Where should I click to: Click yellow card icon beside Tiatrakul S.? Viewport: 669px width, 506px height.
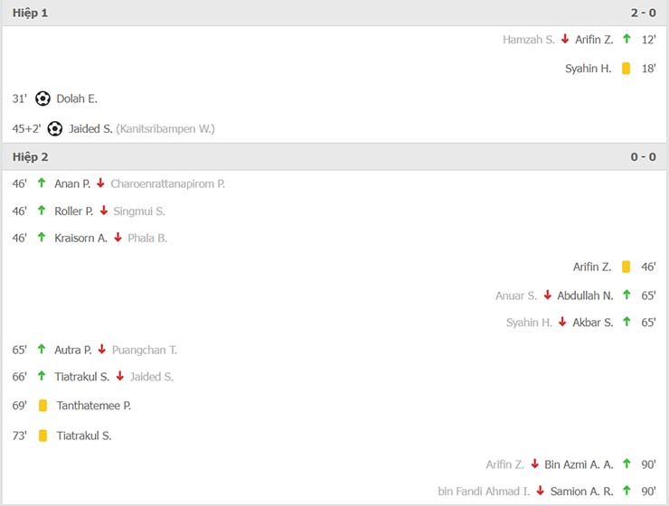[42, 436]
